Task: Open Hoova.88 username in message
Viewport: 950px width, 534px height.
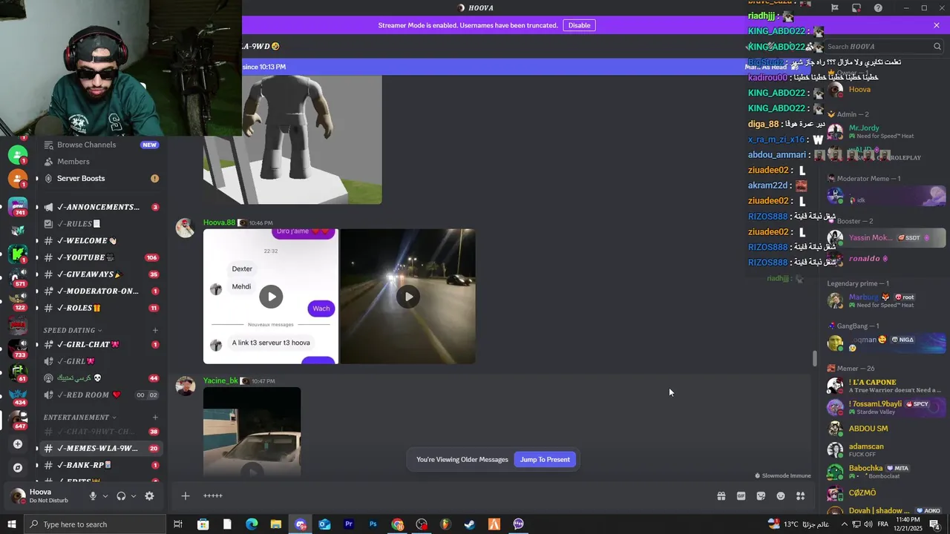Action: coord(219,222)
